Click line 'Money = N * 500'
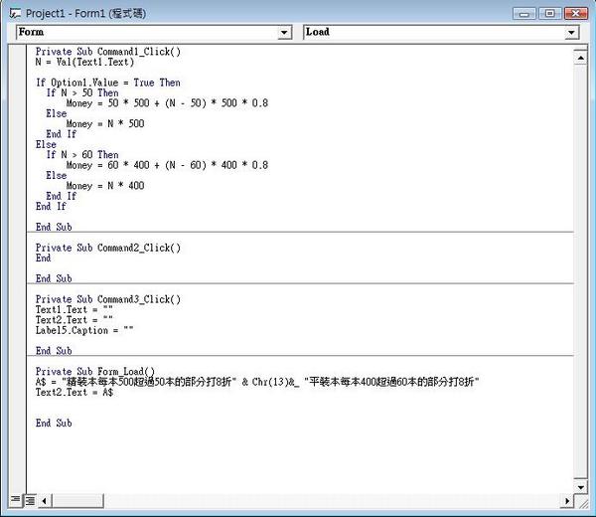 coord(105,123)
